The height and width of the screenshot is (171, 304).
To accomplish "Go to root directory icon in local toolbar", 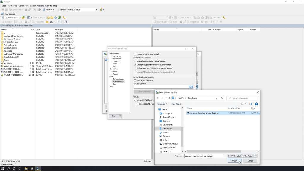I will (x=52, y=18).
